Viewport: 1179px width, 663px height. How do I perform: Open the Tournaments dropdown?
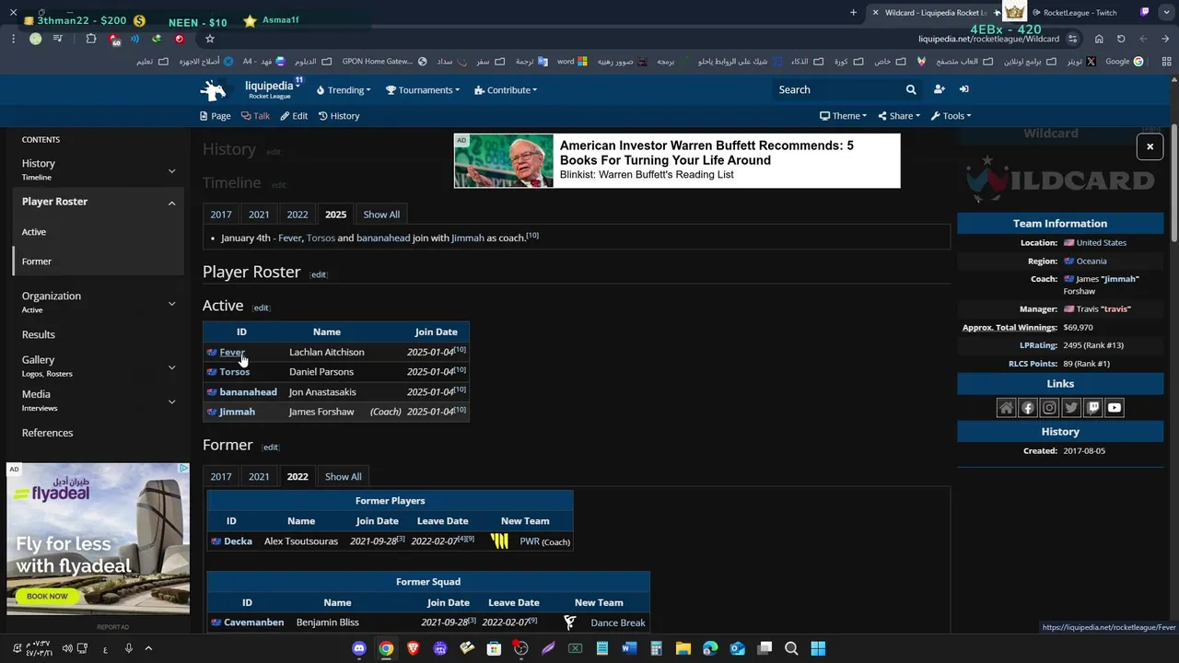pyautogui.click(x=423, y=90)
